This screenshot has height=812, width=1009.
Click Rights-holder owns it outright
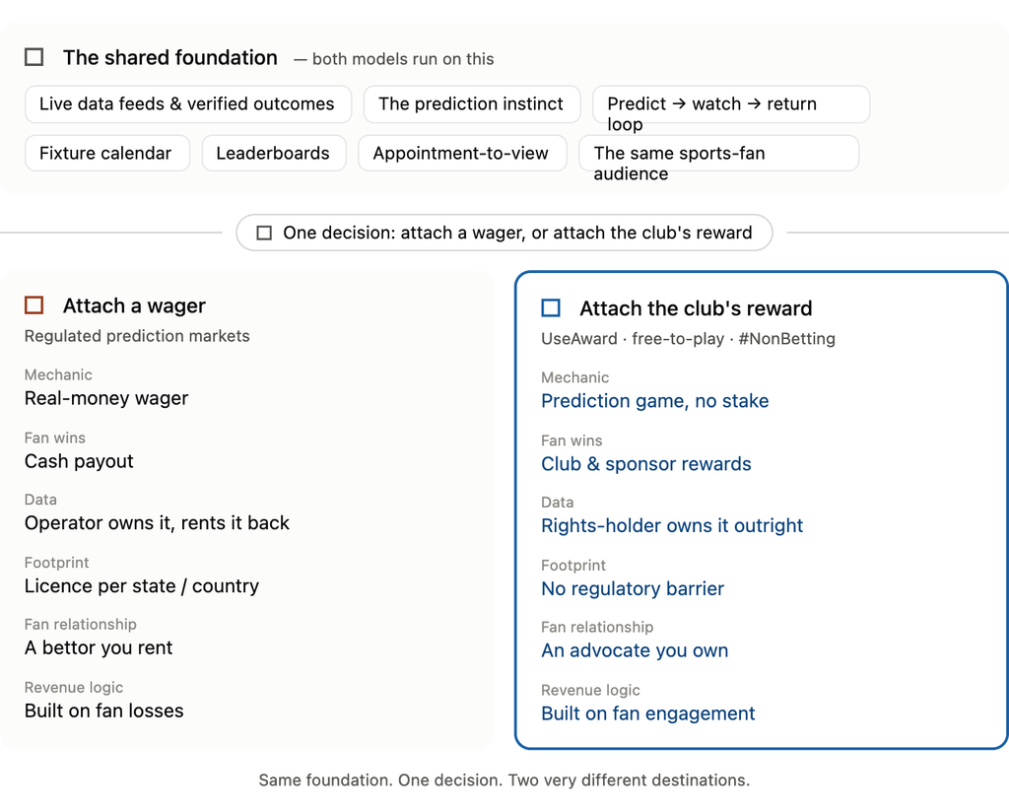click(x=672, y=525)
